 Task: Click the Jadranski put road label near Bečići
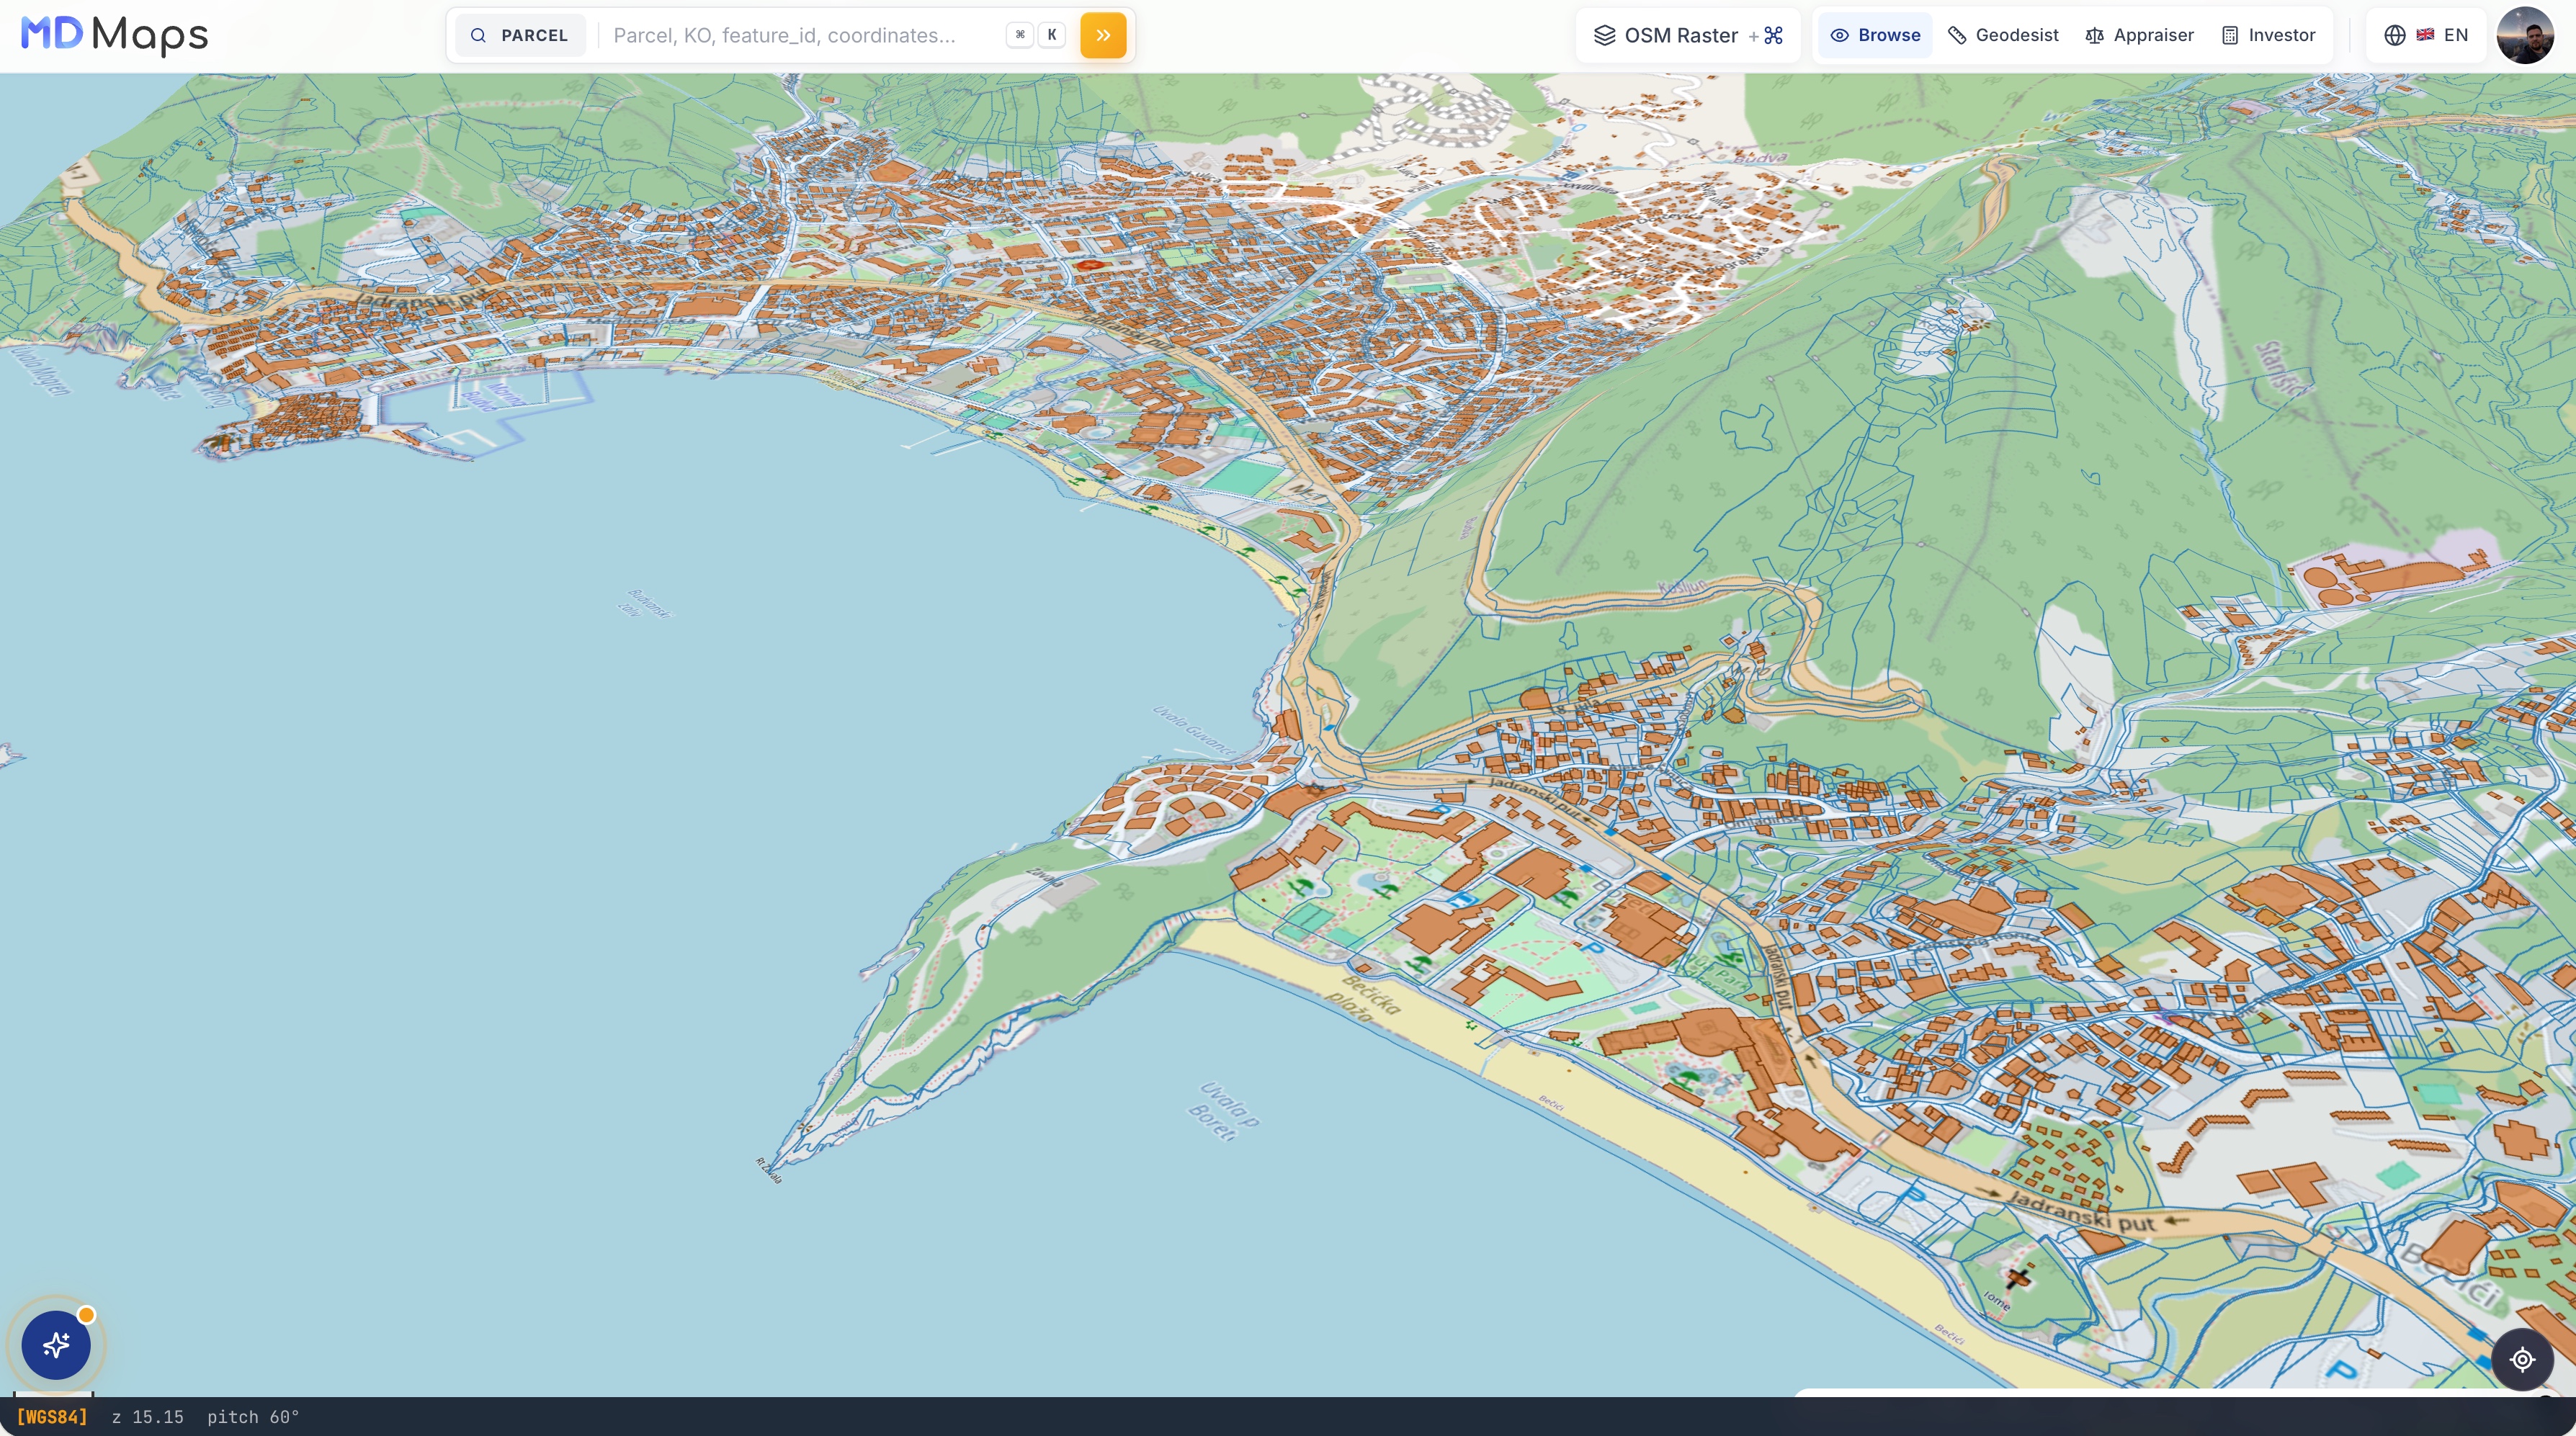(x=2082, y=1213)
